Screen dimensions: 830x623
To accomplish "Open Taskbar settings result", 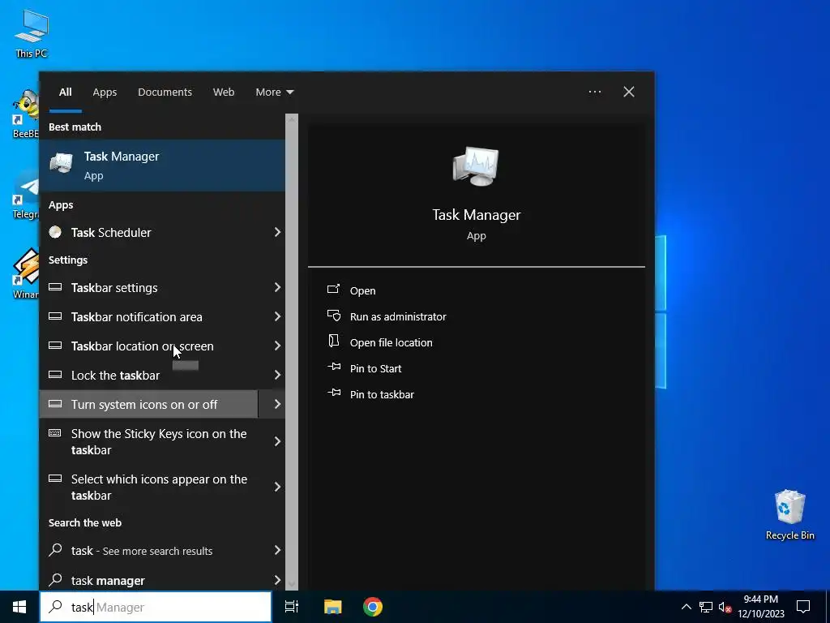I will click(x=149, y=288).
